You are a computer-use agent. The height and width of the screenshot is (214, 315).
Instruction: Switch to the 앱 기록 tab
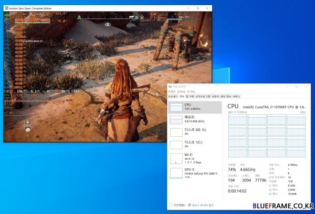(x=190, y=97)
